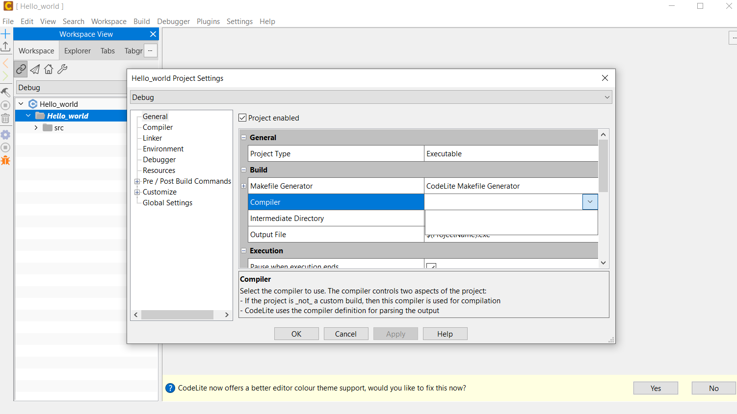Image resolution: width=737 pixels, height=414 pixels.
Task: Click the paper plane icon in Workspace View
Action: pyautogui.click(x=34, y=69)
